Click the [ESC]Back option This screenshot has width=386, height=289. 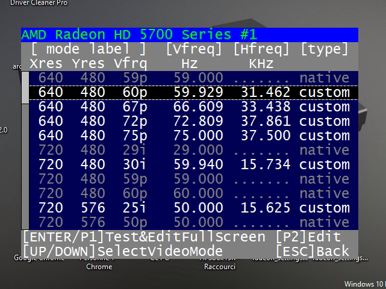(313, 251)
